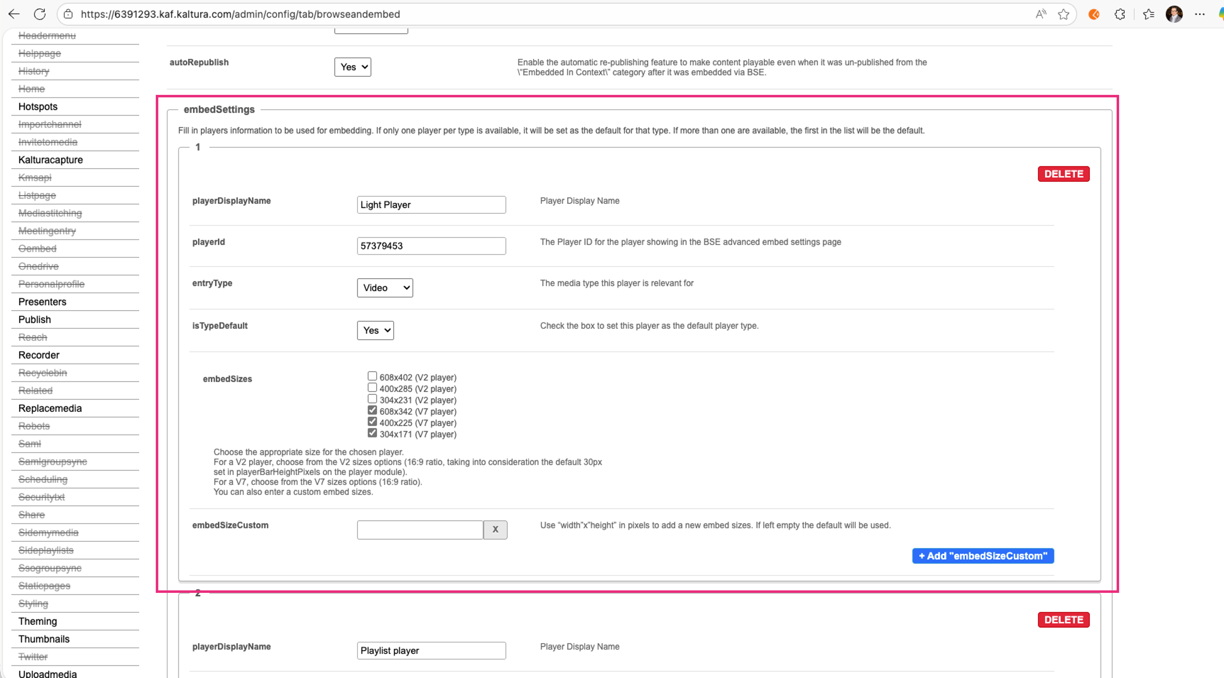This screenshot has width=1224, height=678.
Task: Open the isTypeDefault dropdown
Action: (375, 331)
